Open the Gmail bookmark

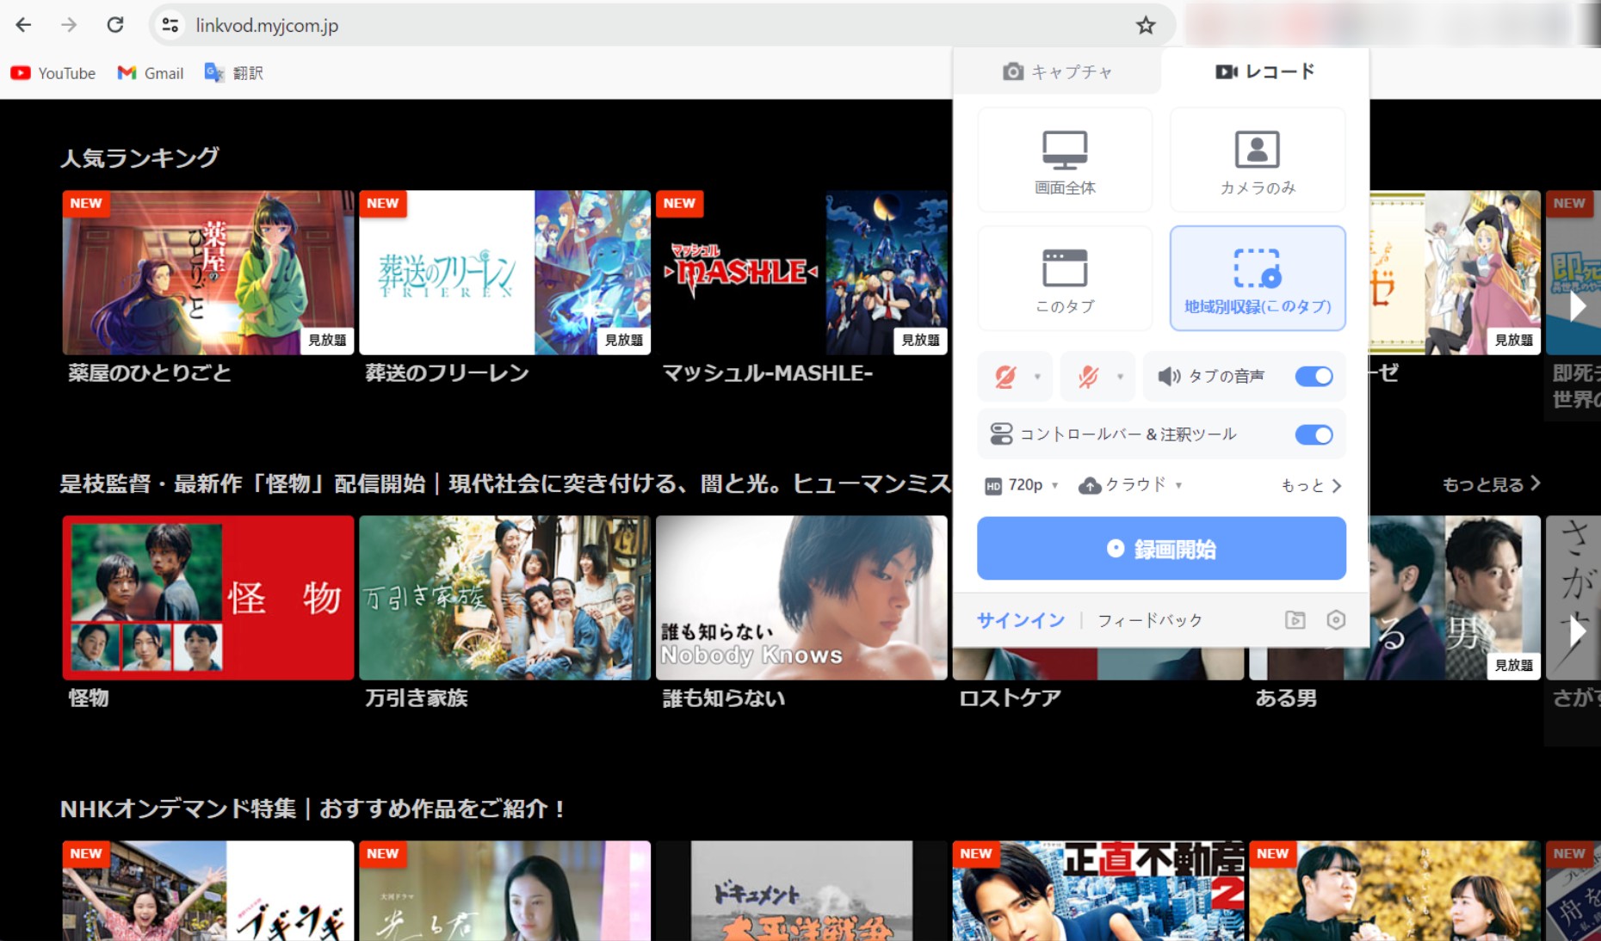click(x=151, y=73)
